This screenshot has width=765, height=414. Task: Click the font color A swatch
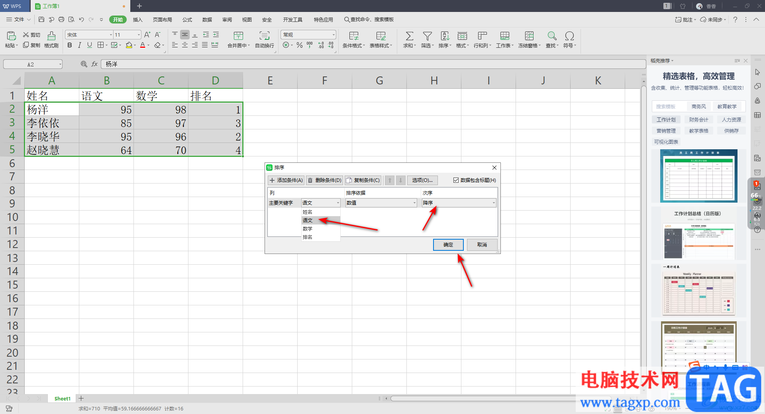pyautogui.click(x=143, y=45)
